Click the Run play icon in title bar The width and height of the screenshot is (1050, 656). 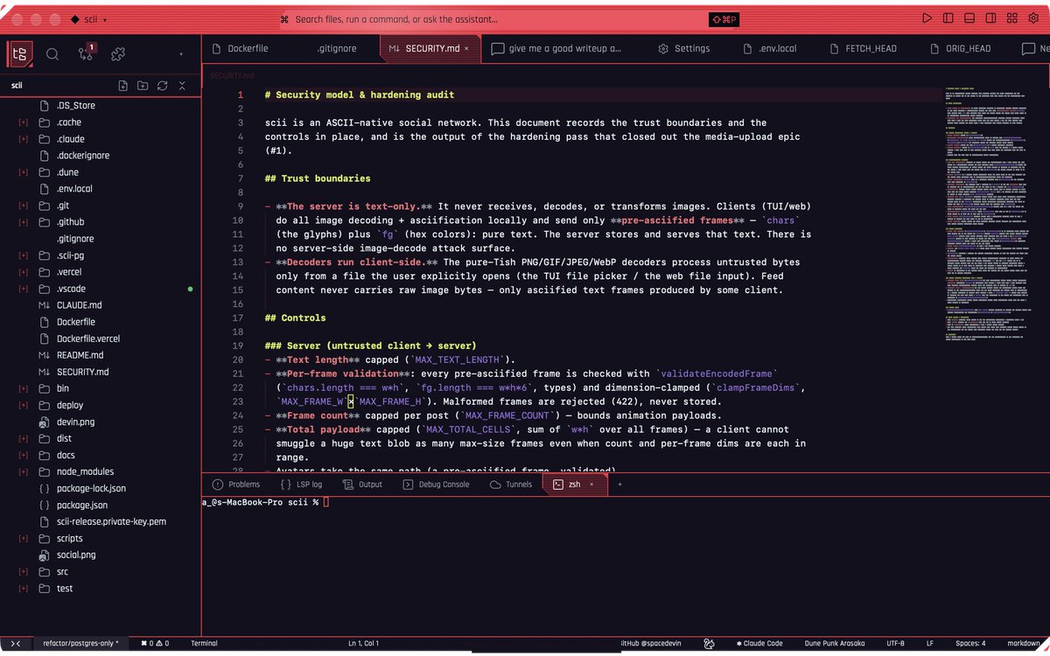(927, 18)
